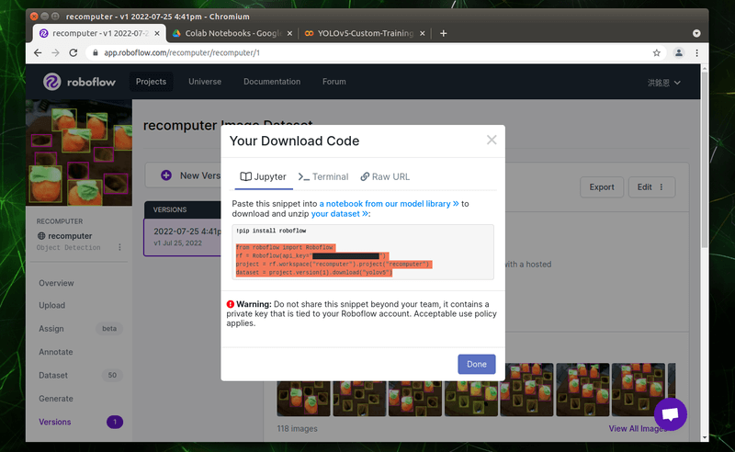Open a new browser tab
Viewport: 735px width, 452px height.
pyautogui.click(x=443, y=33)
